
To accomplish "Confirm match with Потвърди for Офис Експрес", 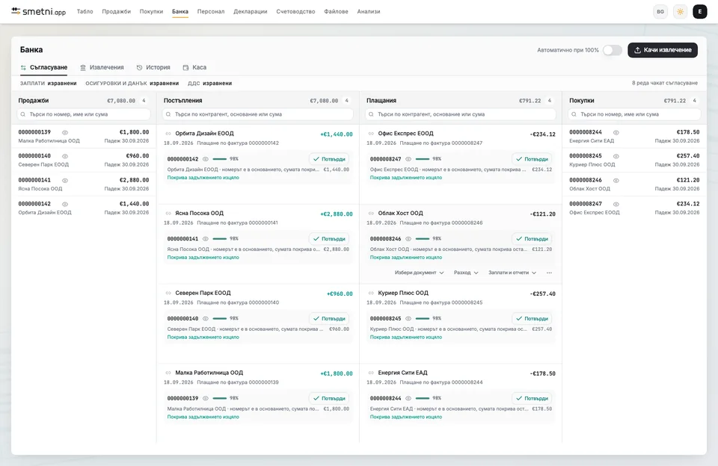I will point(532,159).
